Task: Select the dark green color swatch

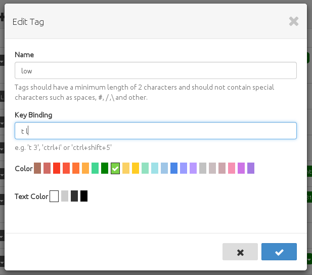Action: (x=105, y=168)
